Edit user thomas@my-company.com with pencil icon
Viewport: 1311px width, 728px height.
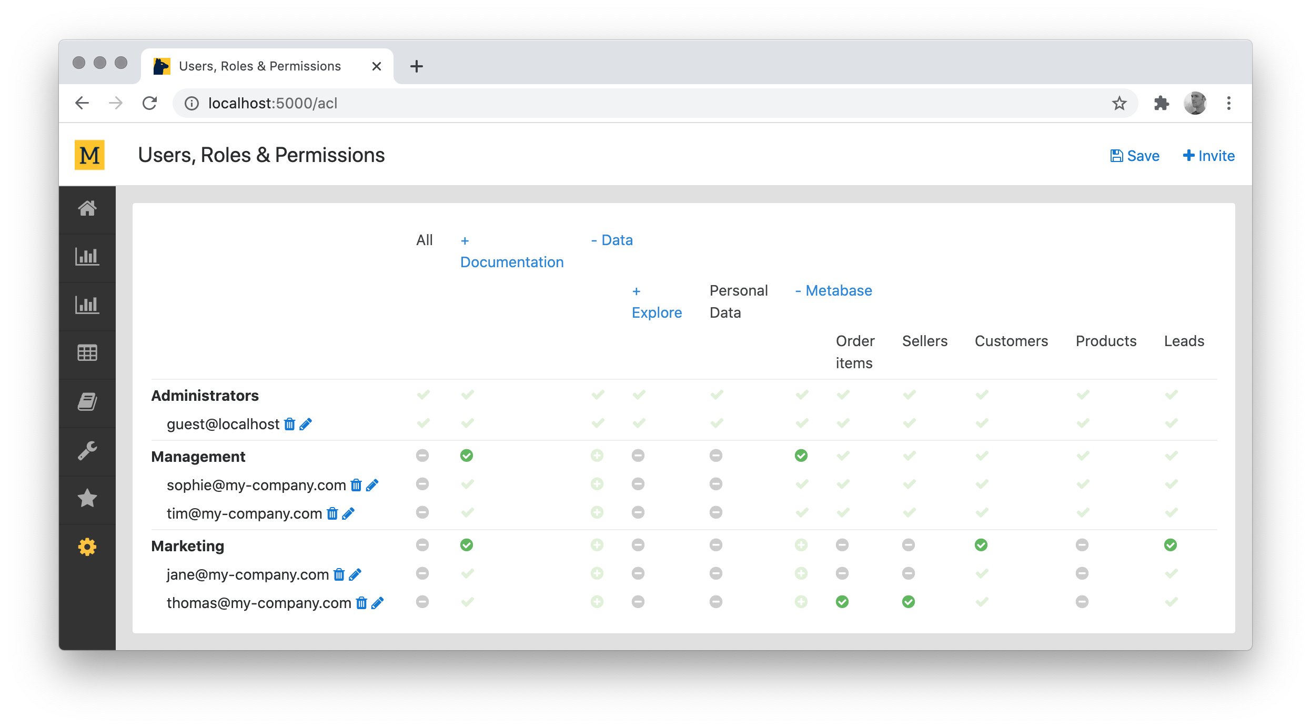pos(377,603)
